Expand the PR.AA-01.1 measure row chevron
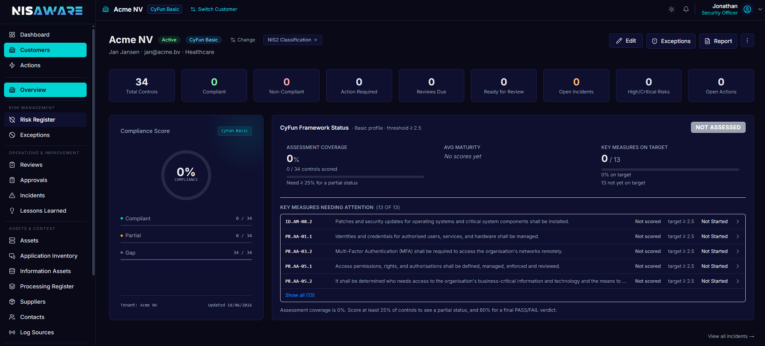Image resolution: width=765 pixels, height=346 pixels. 738,236
